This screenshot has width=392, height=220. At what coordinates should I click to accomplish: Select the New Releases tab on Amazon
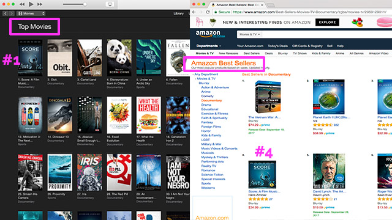point(228,53)
